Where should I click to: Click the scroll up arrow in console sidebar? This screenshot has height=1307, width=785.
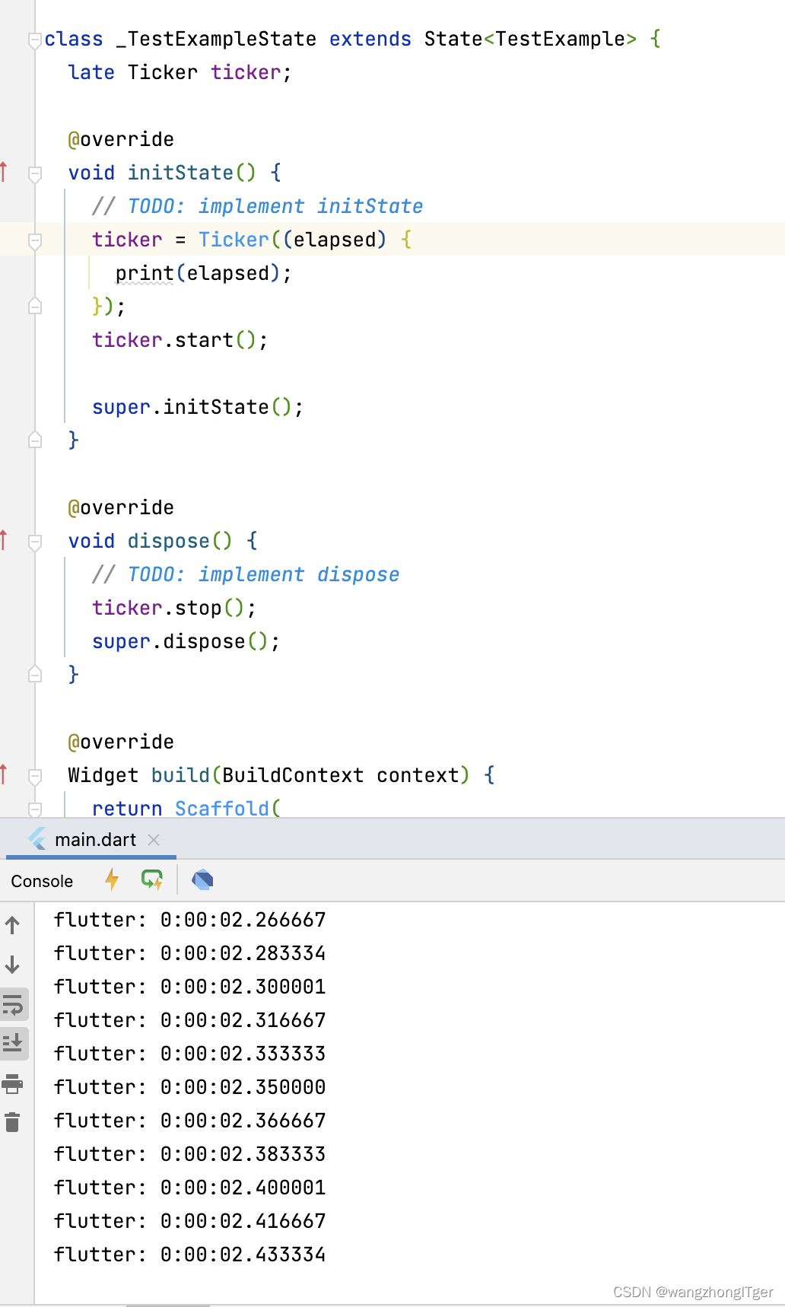tap(13, 925)
